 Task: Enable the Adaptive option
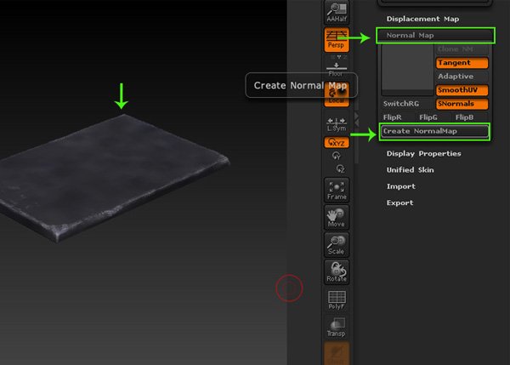click(x=462, y=77)
